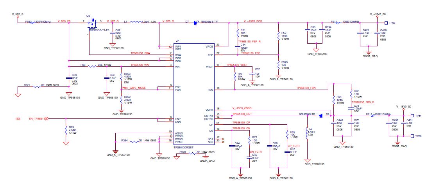Click the V_5P0_S power port circle
Screen dimensions: 435x194
[18, 16]
